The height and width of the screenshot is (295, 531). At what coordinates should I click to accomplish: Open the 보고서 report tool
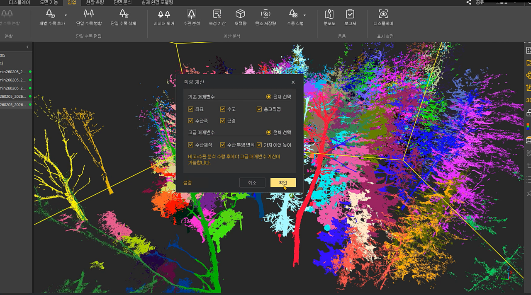coord(350,18)
